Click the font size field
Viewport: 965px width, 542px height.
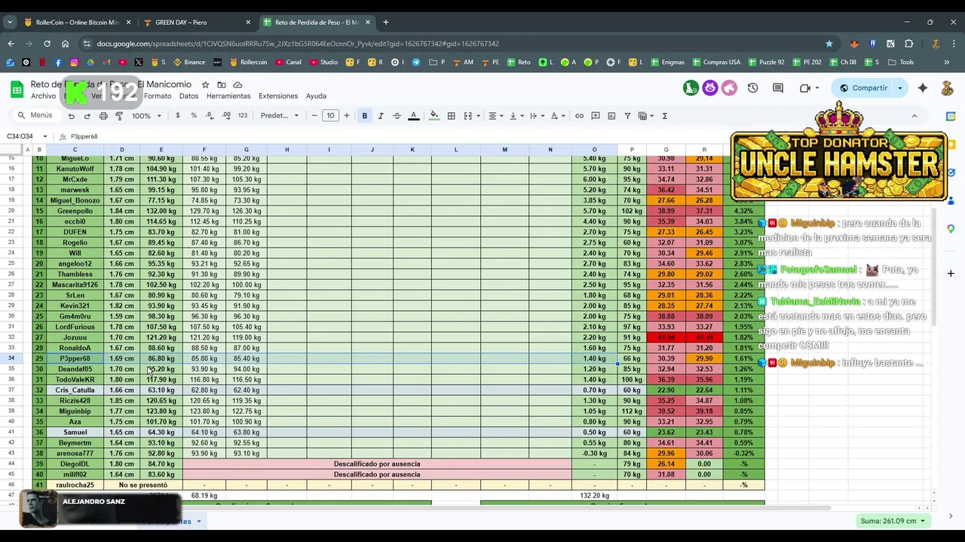point(330,116)
